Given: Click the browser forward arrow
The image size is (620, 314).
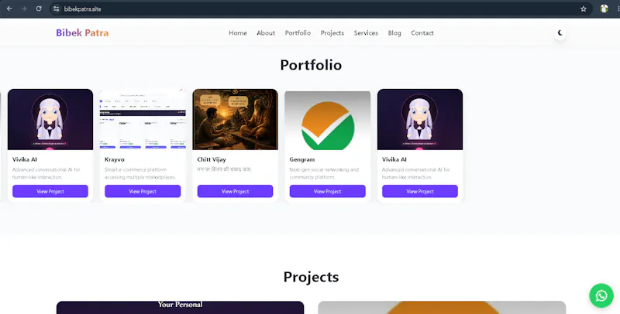Looking at the screenshot, I should coord(24,9).
